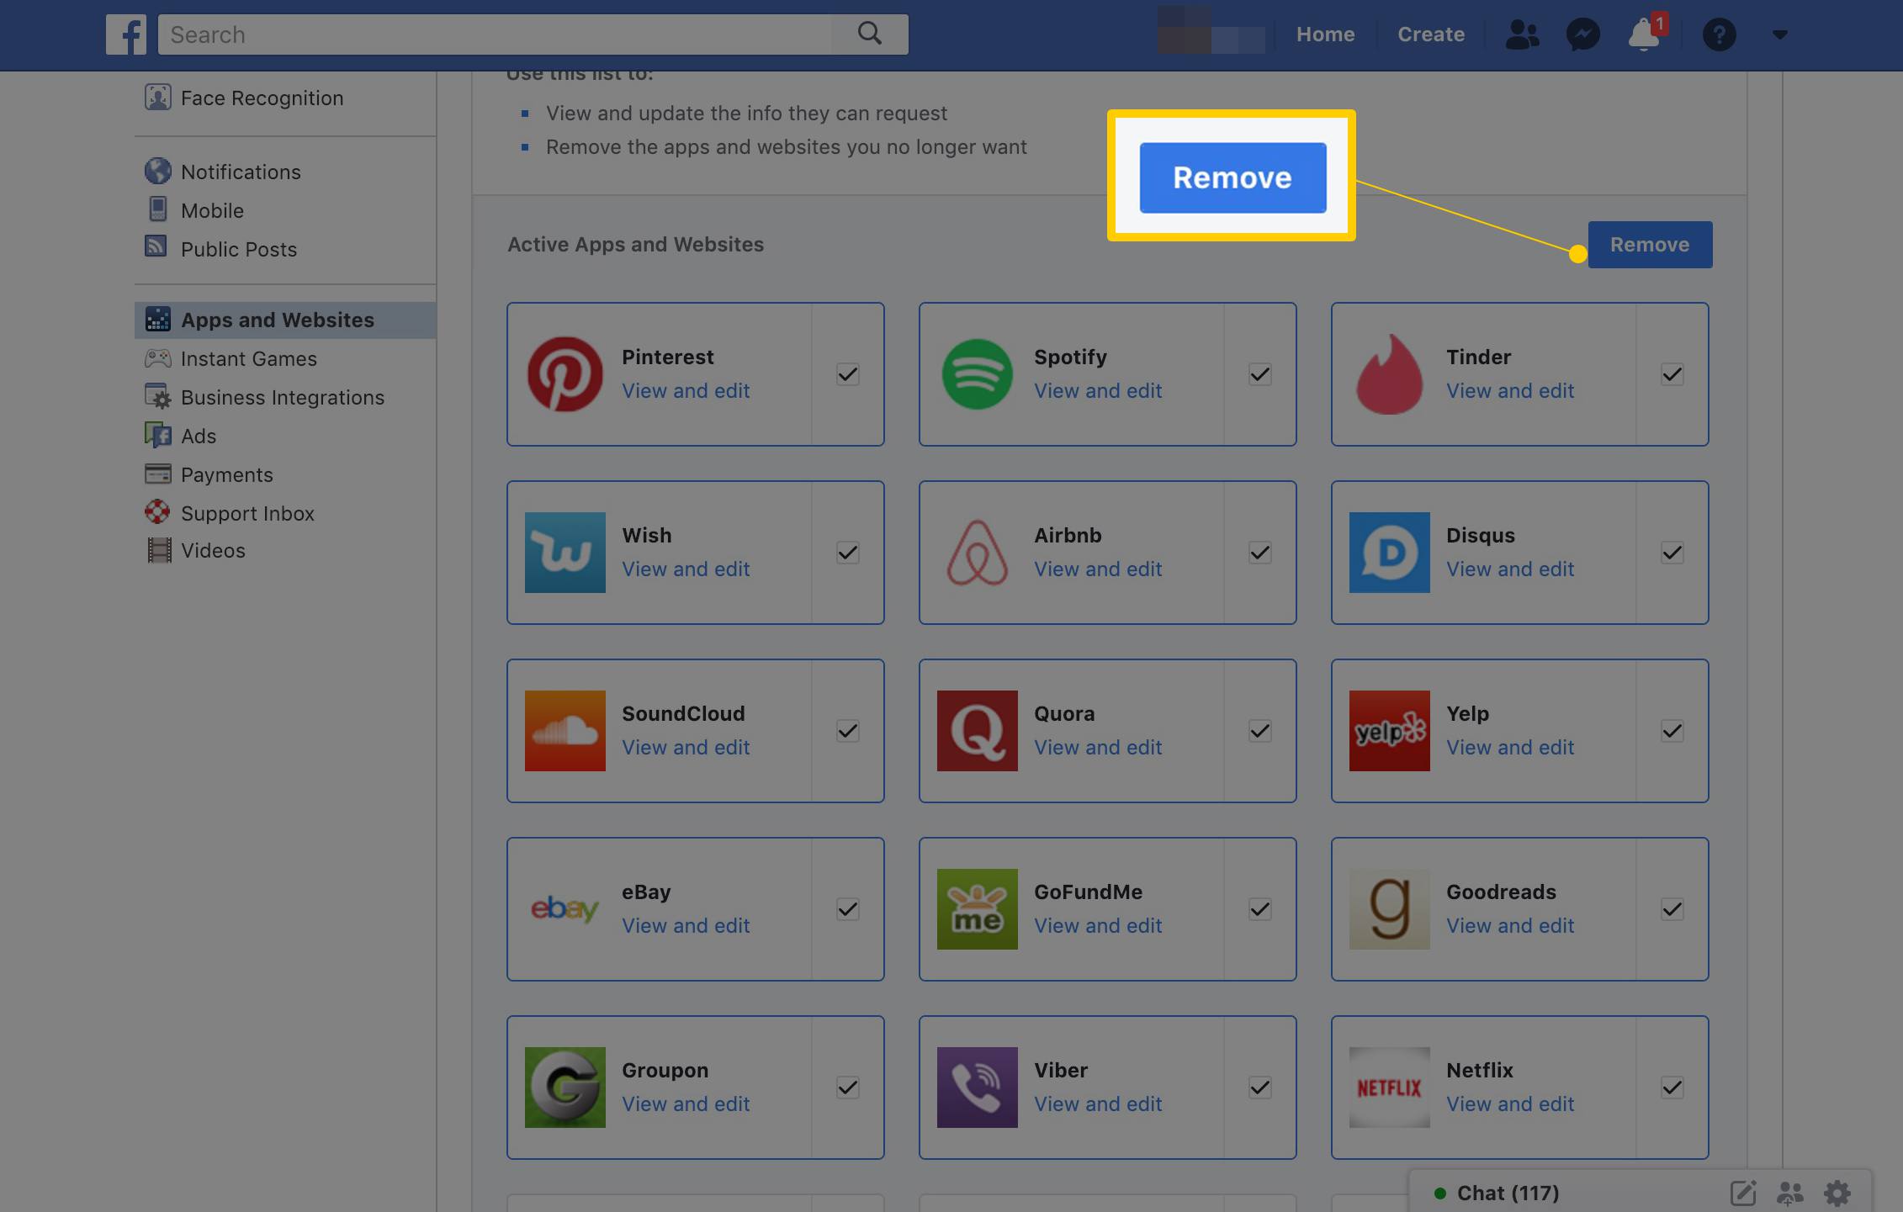Uncheck the Pinterest checkbox

[848, 374]
